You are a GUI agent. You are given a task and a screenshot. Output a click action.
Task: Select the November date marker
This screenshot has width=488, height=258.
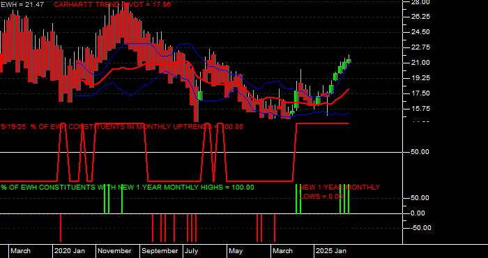(x=115, y=251)
